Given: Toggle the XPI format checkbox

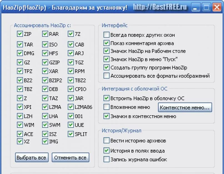Looking at the screenshot, I should (x=20, y=107).
